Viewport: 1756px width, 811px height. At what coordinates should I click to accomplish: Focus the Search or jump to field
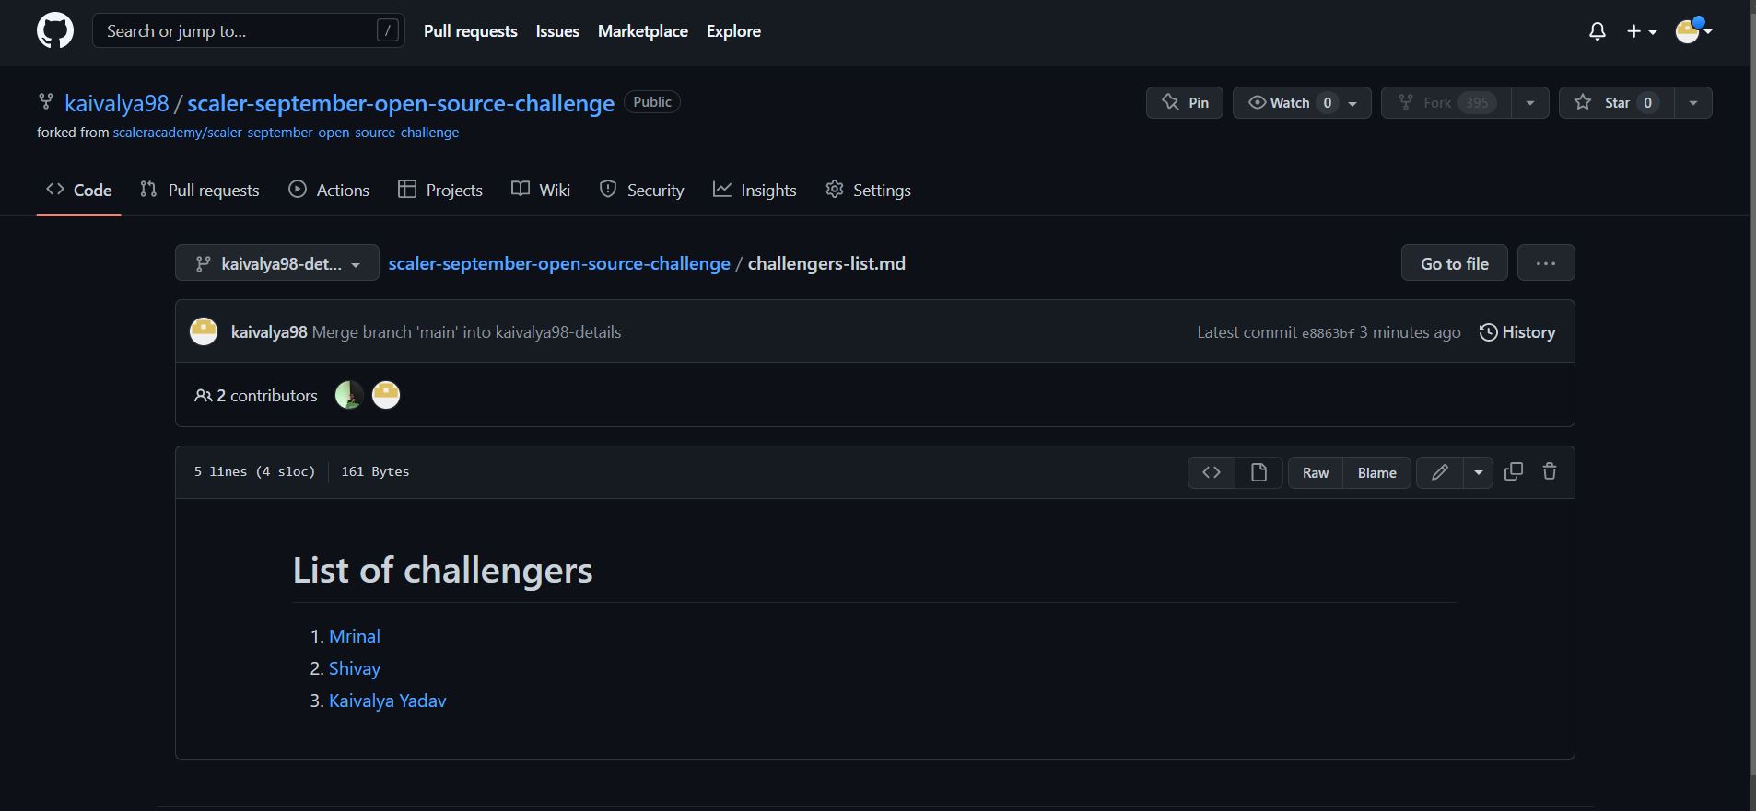tap(249, 30)
